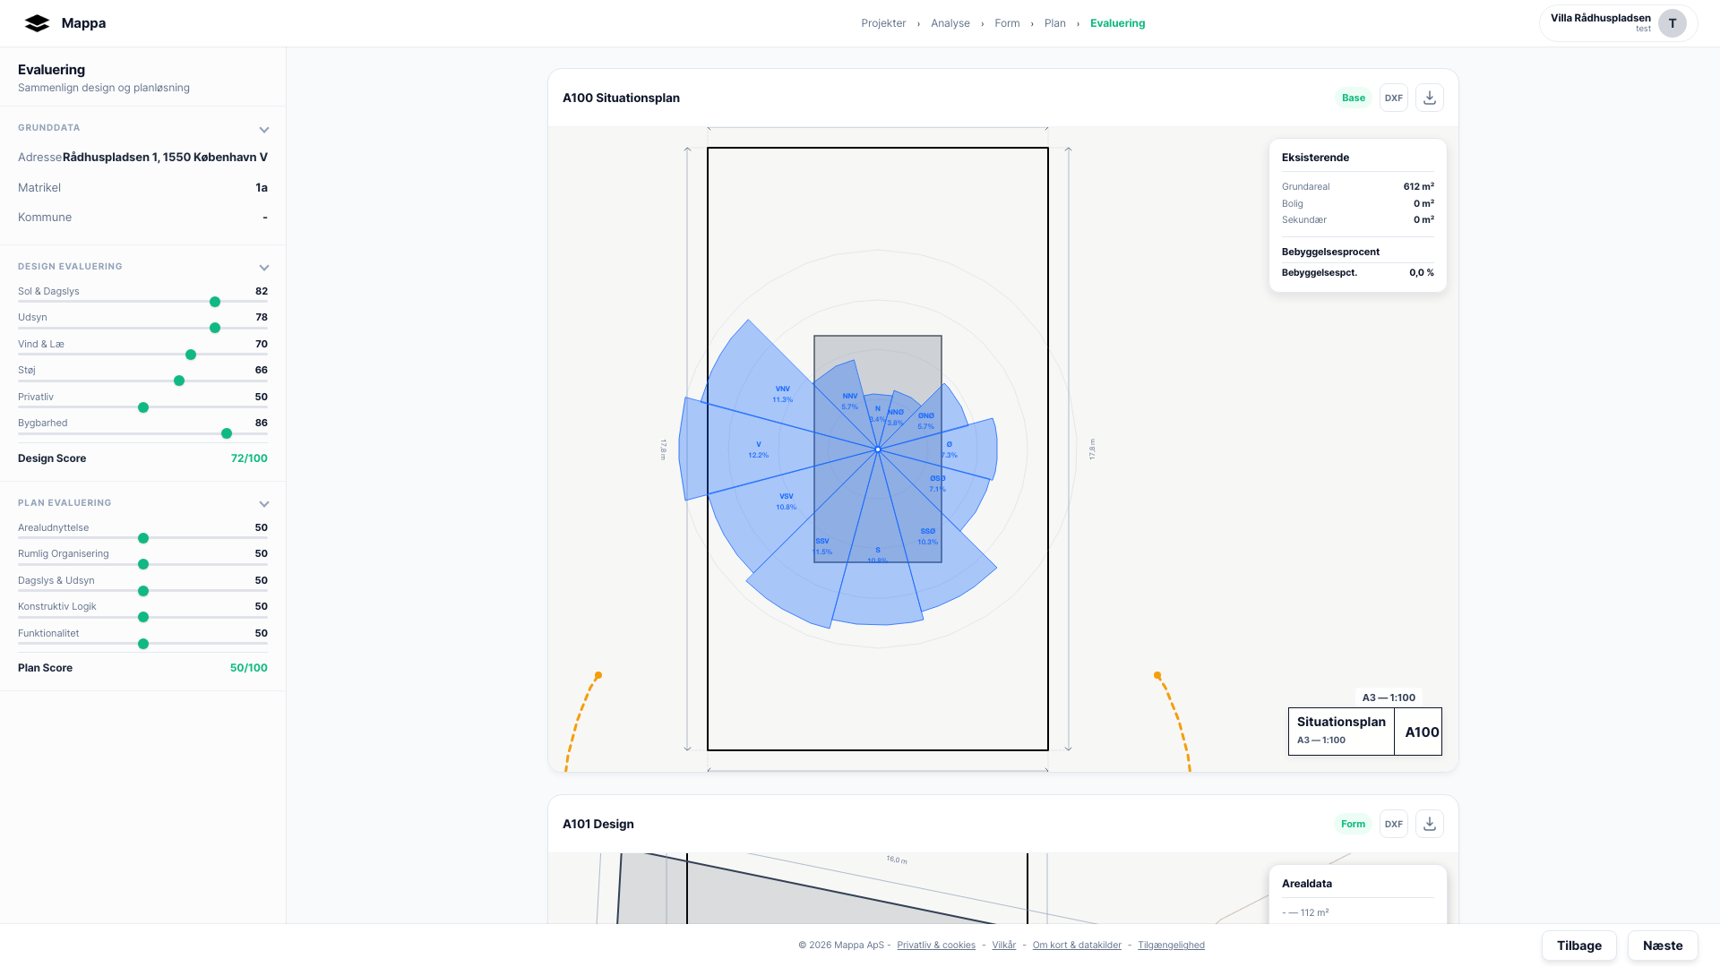Click the Matrikel value 1a

click(262, 188)
